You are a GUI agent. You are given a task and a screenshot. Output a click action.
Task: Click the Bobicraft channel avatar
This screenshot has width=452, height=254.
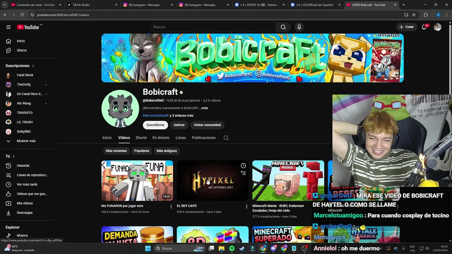tap(120, 109)
